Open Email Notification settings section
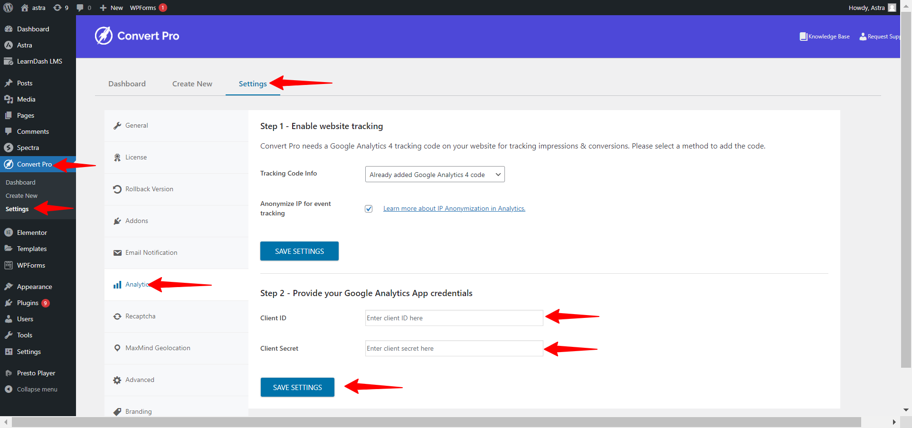The height and width of the screenshot is (428, 912). 176,253
